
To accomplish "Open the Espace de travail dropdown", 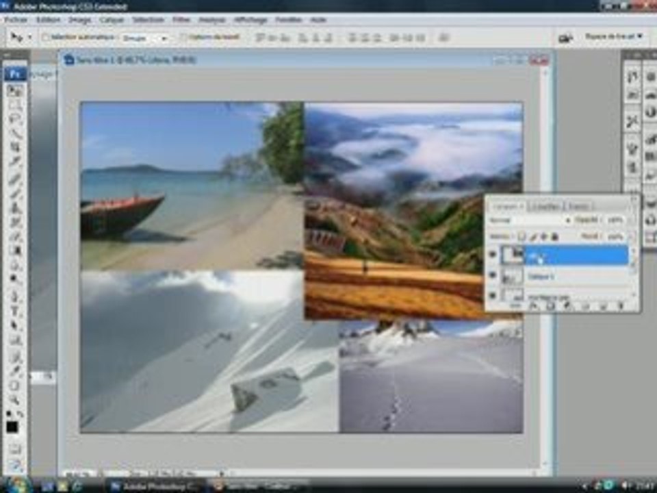I will (614, 37).
